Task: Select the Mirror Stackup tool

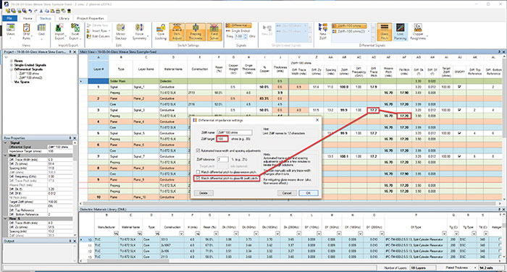Action: coord(121,31)
